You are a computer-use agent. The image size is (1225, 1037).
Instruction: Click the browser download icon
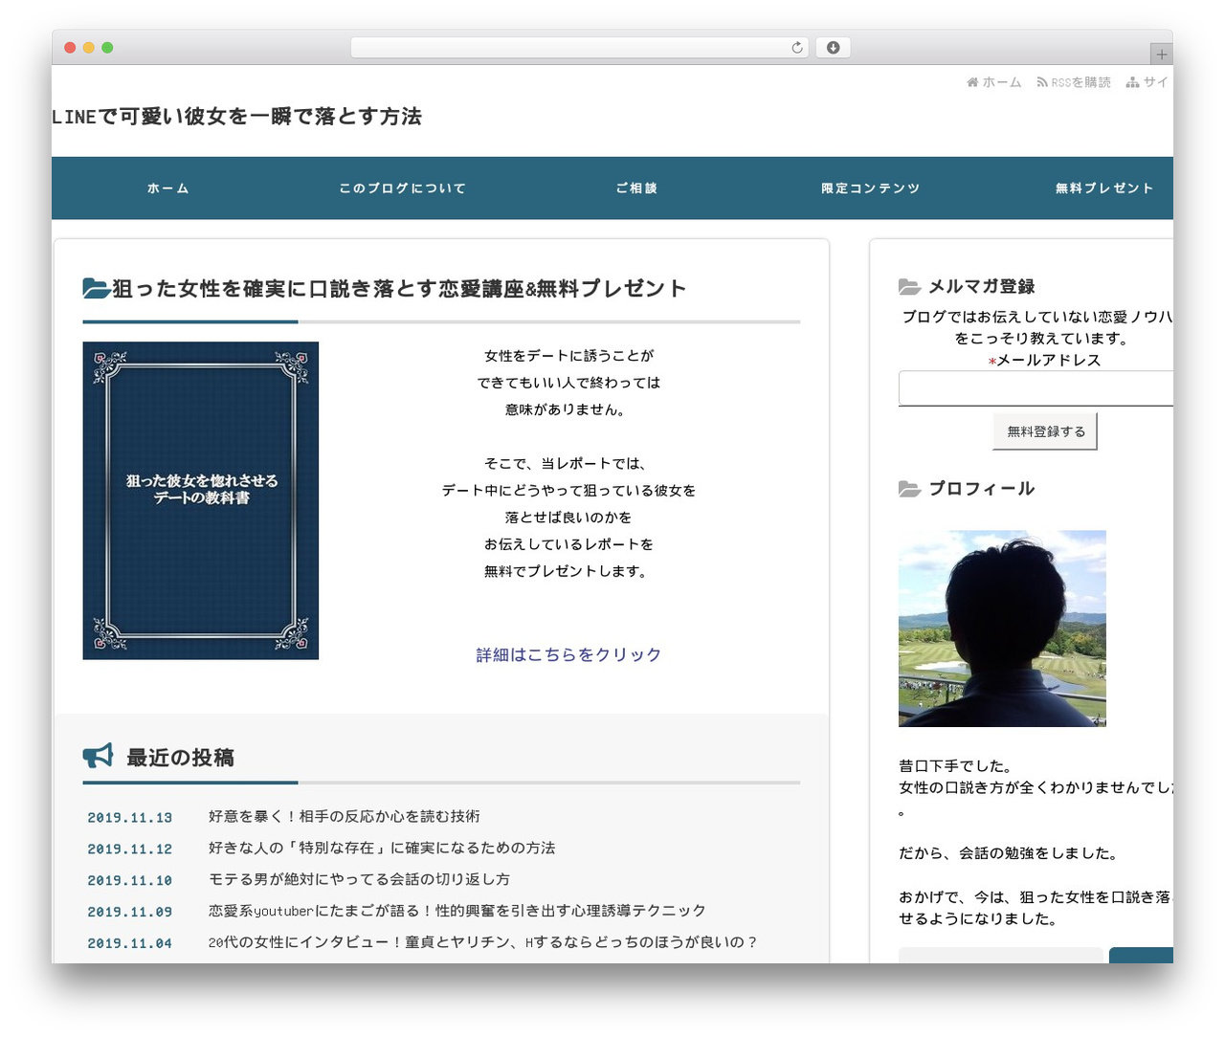coord(833,48)
